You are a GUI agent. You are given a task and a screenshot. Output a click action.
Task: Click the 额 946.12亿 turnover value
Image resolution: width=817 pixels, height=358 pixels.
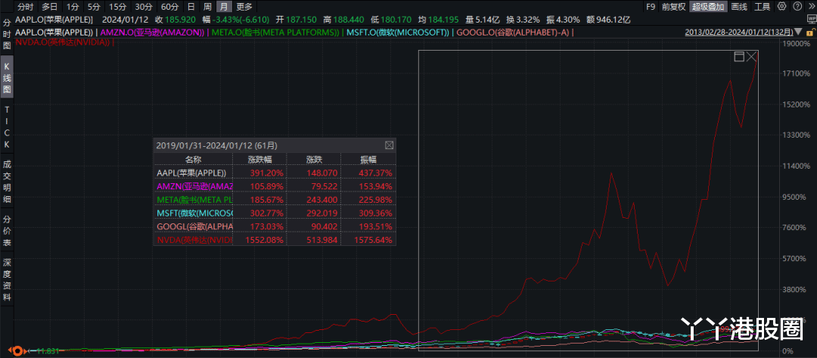click(x=608, y=20)
